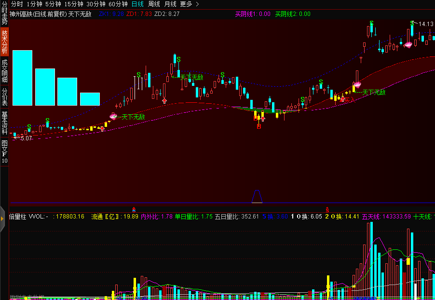Click the green S marker above the middle 天下无敌 label

tap(178, 59)
